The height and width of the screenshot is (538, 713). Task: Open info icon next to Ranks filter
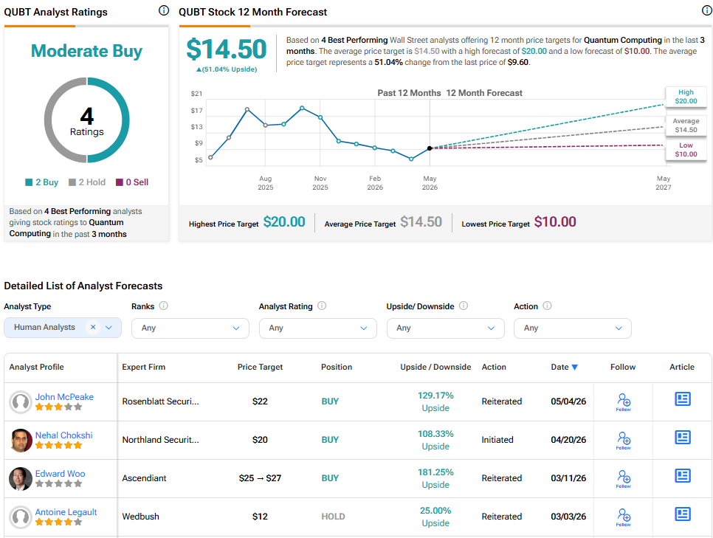pos(164,306)
